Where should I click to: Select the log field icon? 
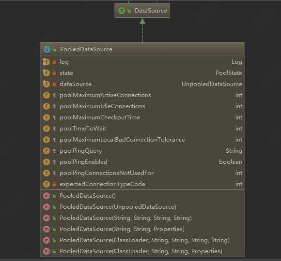tap(46, 62)
